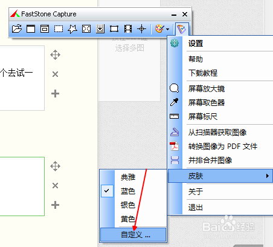Open 帮助 menu entry
273x247 pixels.
point(220,59)
